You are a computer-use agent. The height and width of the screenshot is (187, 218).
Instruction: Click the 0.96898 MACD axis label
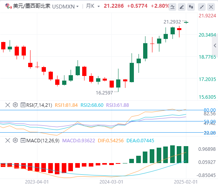click(x=207, y=149)
